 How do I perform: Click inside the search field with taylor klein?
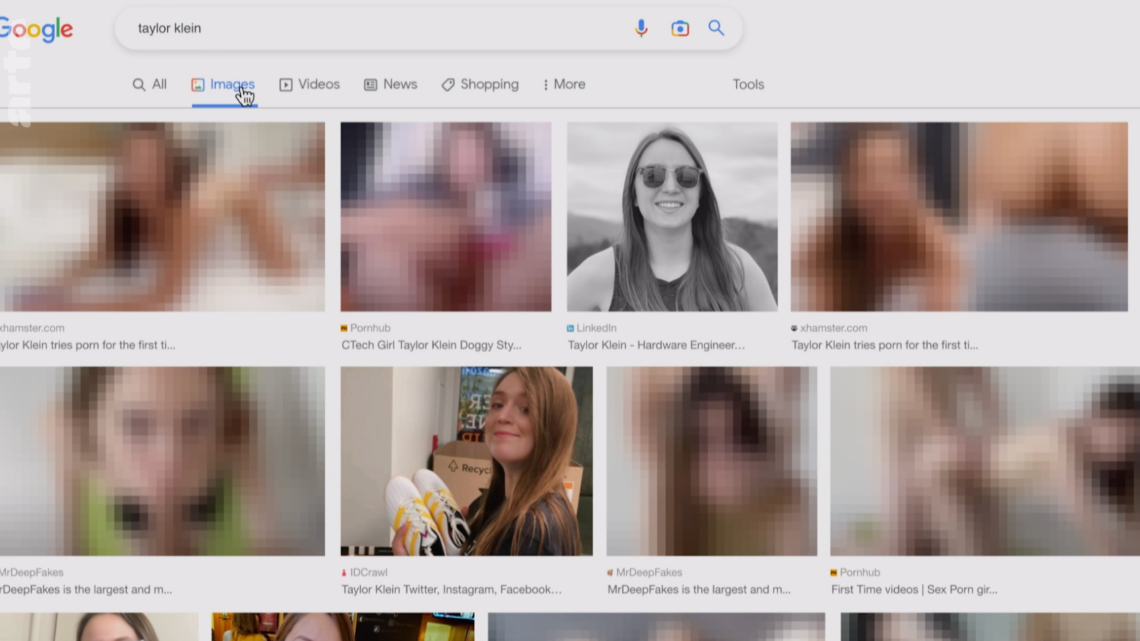[x=354, y=28]
